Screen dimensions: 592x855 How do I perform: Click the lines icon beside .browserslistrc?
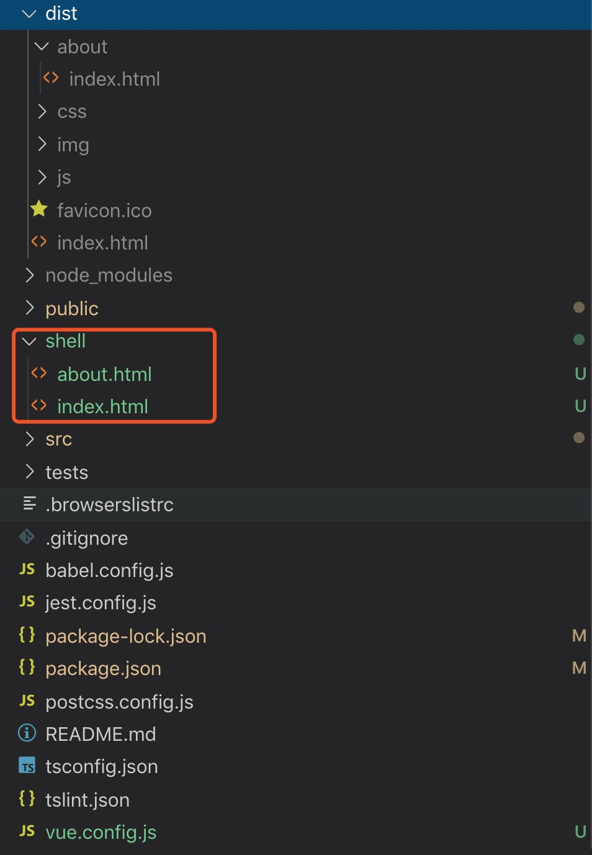point(29,504)
